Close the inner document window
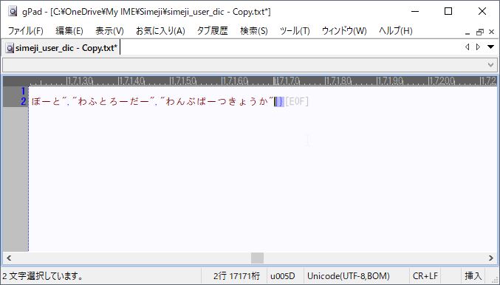The height and width of the screenshot is (285, 500). point(491,32)
